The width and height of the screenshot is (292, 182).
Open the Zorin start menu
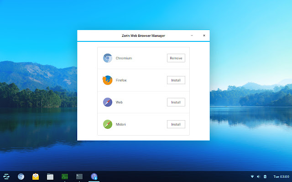click(x=6, y=177)
